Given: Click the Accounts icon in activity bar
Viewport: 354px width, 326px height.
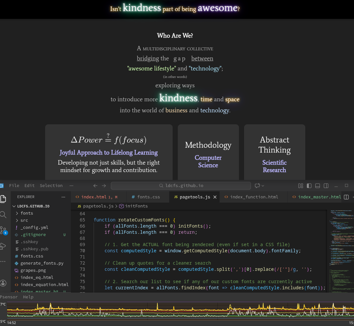Looking at the screenshot, I should (x=3, y=283).
